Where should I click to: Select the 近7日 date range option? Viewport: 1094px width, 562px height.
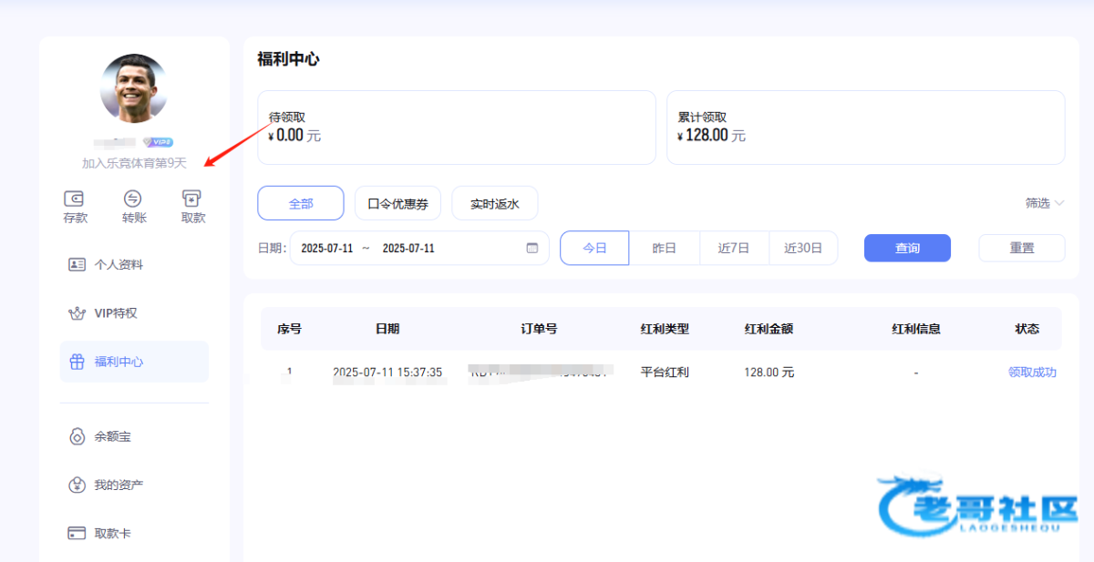[x=734, y=248]
